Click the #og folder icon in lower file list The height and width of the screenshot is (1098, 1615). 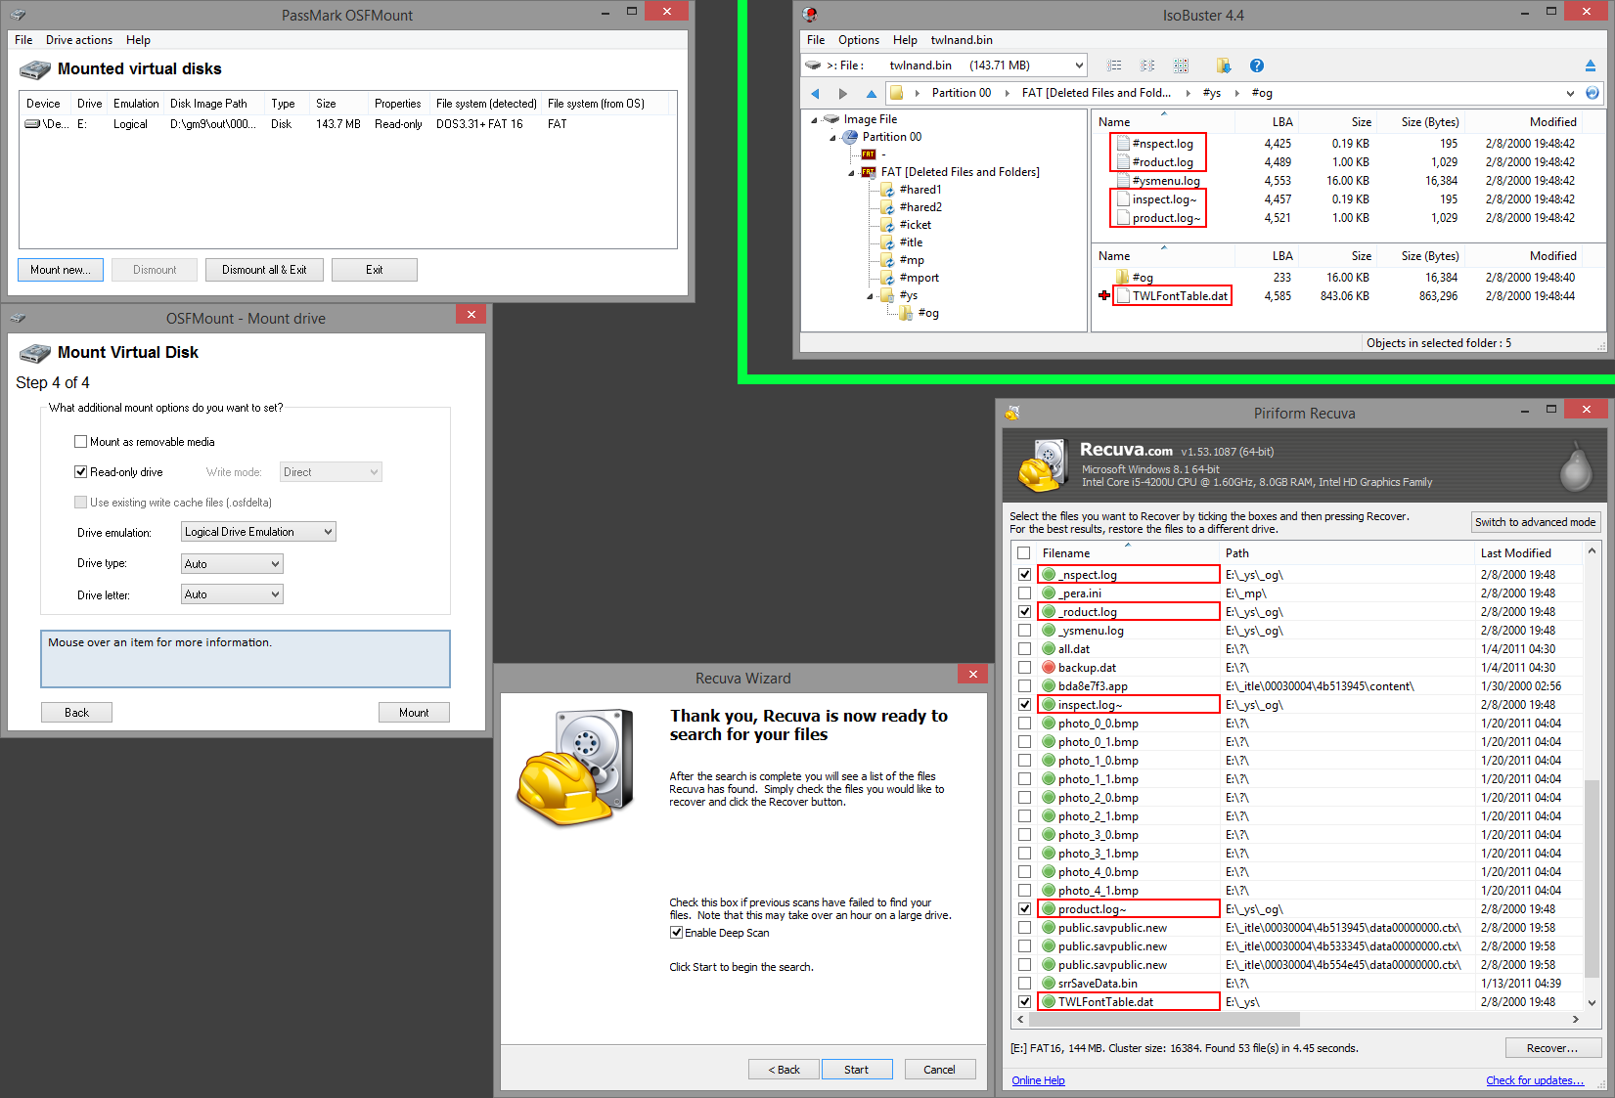click(1123, 278)
